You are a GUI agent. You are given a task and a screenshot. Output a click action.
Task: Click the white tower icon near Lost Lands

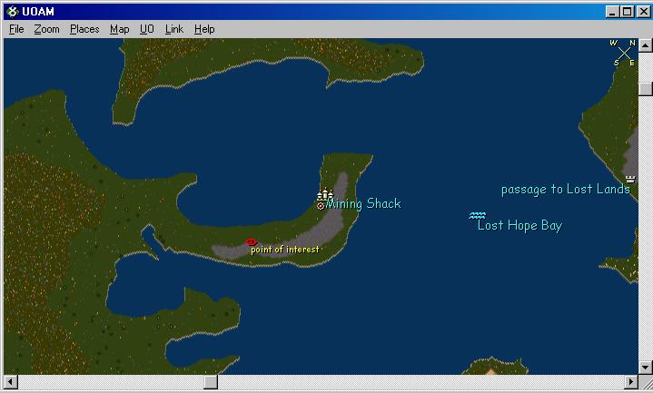point(630,179)
